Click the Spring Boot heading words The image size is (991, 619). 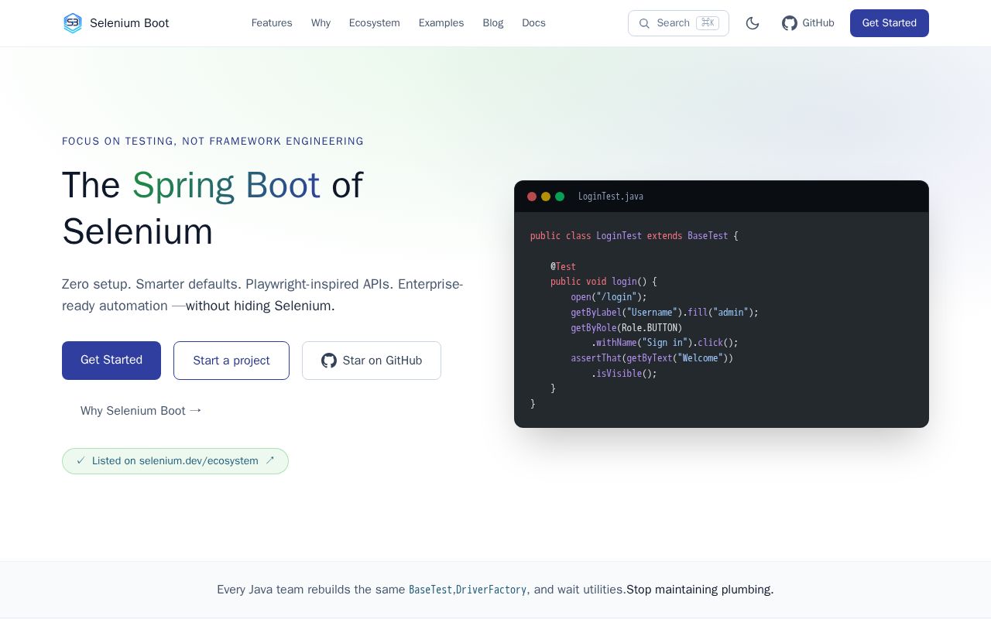(x=226, y=186)
